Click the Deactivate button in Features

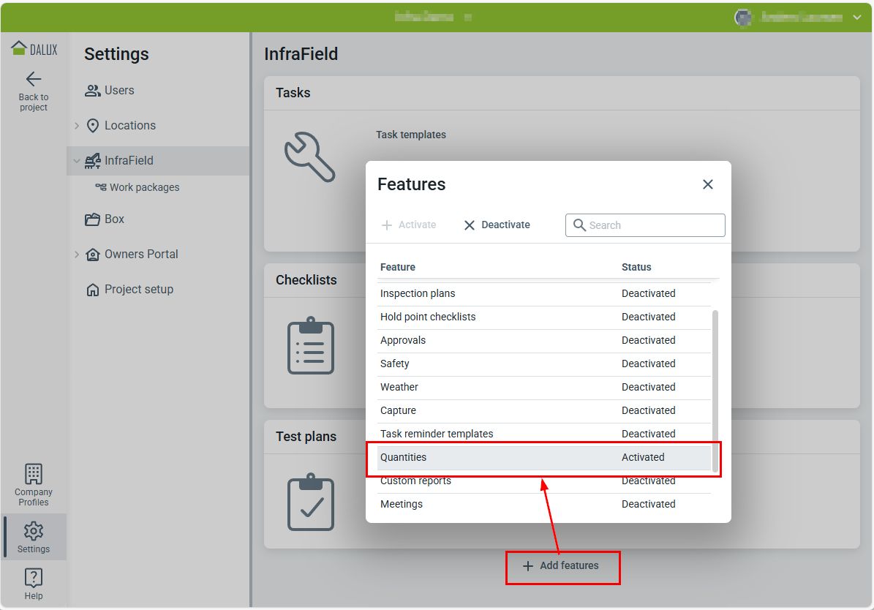(497, 225)
